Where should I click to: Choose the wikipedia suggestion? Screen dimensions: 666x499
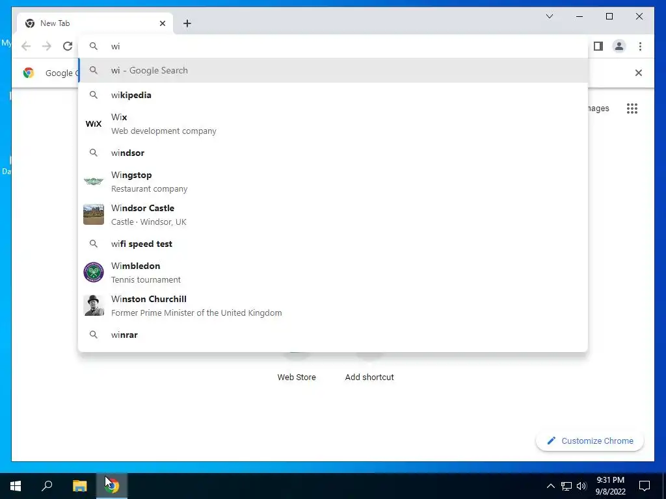[334, 95]
